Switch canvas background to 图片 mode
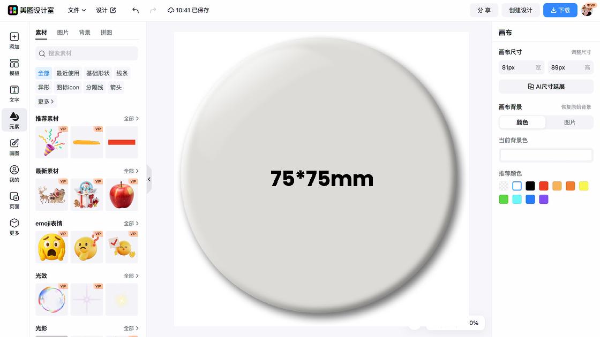This screenshot has width=600, height=337. click(x=569, y=122)
